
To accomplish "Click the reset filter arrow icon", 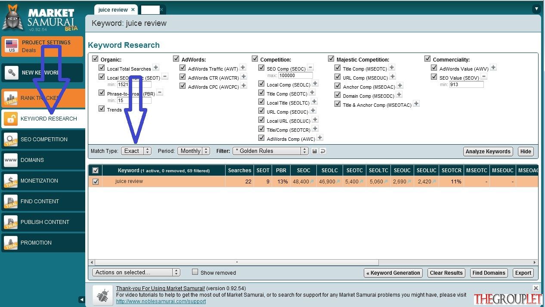I will click(x=322, y=151).
